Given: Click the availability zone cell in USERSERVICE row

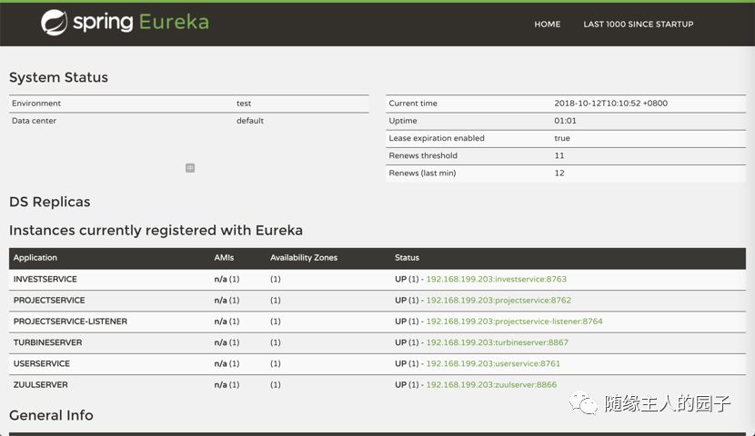Looking at the screenshot, I should click(x=276, y=363).
